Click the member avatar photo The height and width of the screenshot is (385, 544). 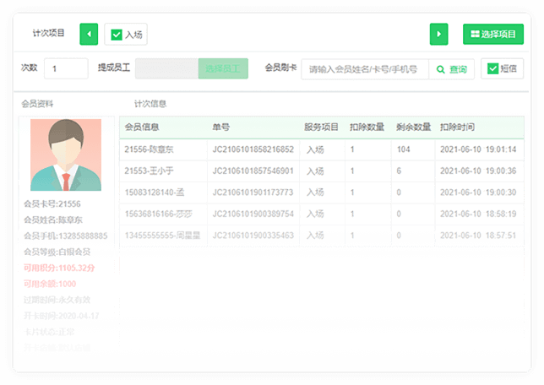66,155
